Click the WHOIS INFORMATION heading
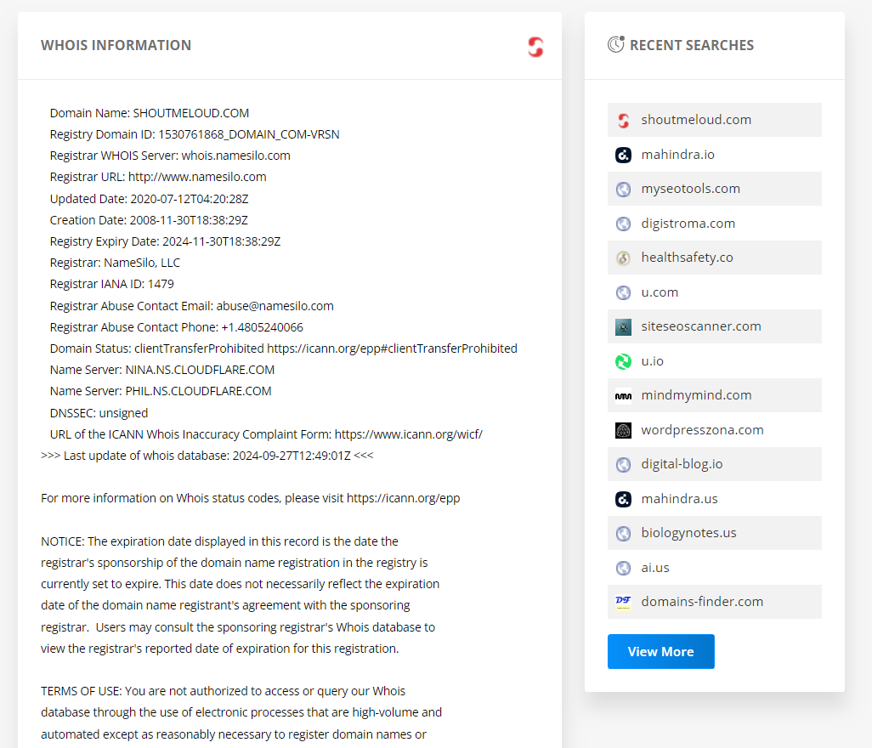Image resolution: width=872 pixels, height=748 pixels. click(x=116, y=46)
